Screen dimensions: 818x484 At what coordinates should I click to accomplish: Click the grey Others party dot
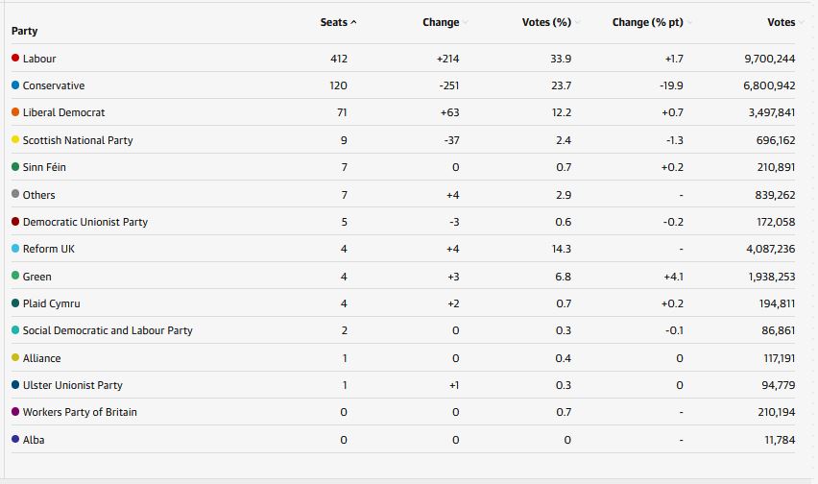click(x=15, y=194)
